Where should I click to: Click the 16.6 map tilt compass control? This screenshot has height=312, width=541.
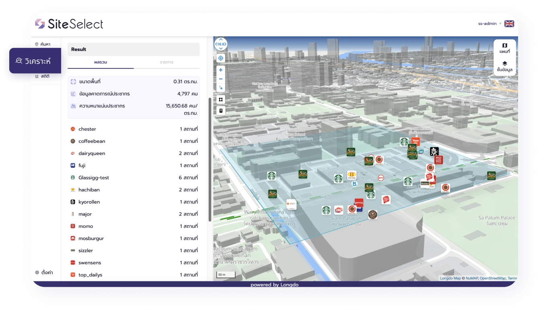[221, 44]
